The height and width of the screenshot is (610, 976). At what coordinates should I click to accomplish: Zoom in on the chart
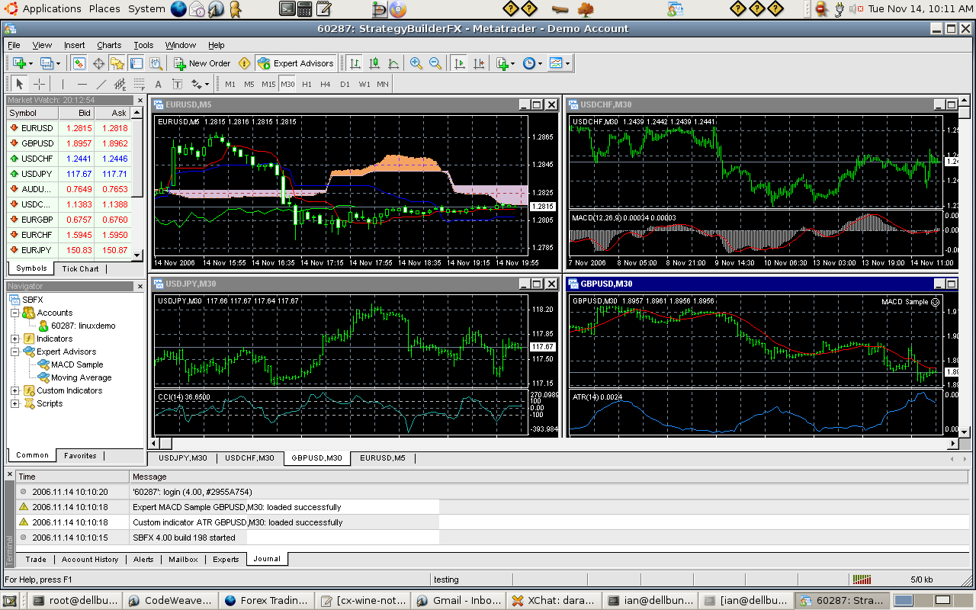click(416, 63)
